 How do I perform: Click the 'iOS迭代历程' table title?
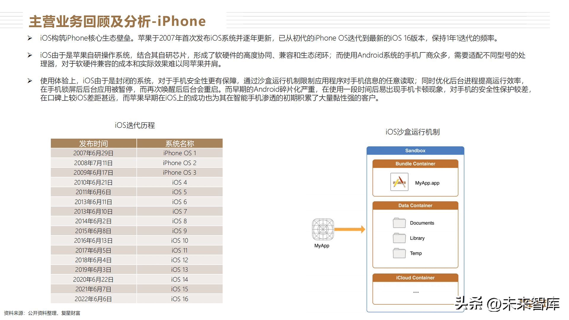point(135,125)
